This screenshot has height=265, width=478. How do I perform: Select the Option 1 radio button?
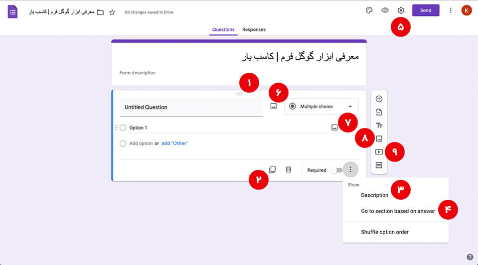pyautogui.click(x=123, y=128)
